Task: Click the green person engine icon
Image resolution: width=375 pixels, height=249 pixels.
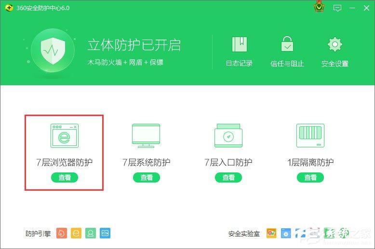Action: click(91, 233)
